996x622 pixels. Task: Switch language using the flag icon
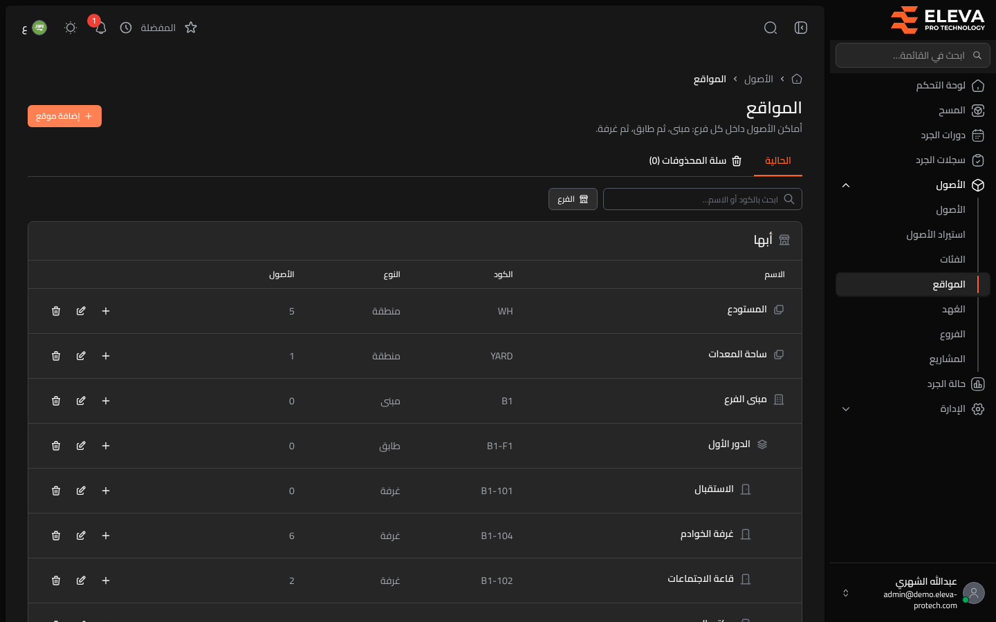39,28
